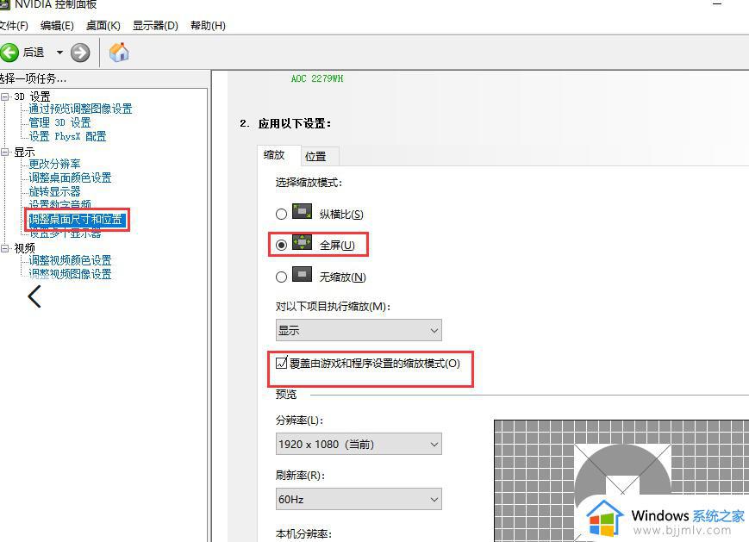This screenshot has height=542, width=749.
Task: Open 调整桌面颜色设置 link
Action: coord(70,178)
